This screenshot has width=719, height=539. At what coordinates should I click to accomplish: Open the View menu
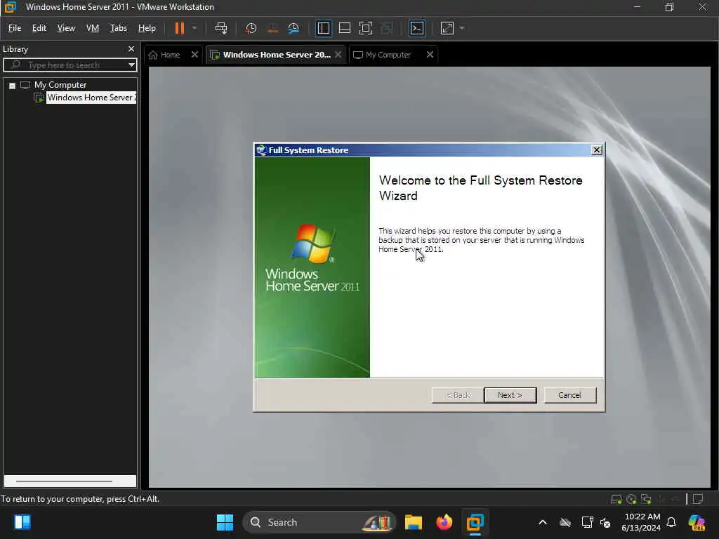point(66,28)
